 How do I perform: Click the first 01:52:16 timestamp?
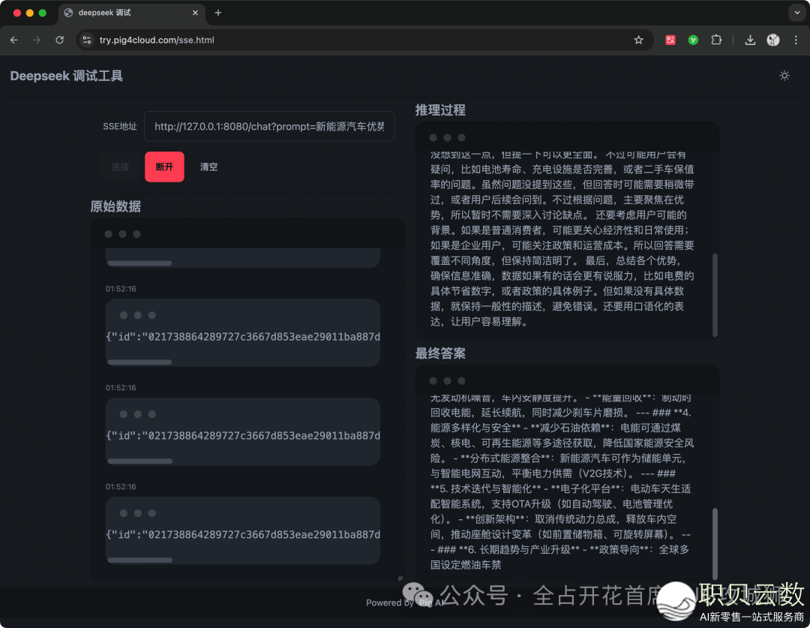121,289
